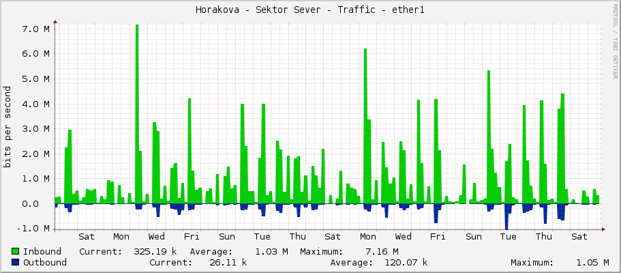Screen dimensions: 621x273
Task: Click the Inbound maximum value 7.16 M
Action: point(382,251)
